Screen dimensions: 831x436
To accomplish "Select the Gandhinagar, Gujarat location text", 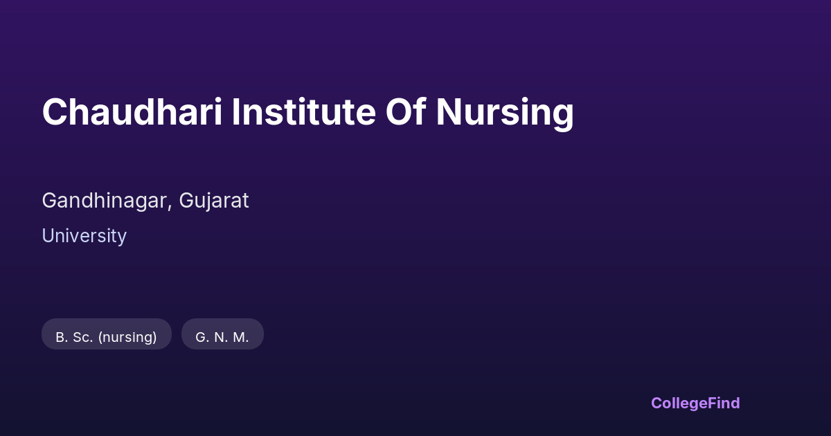I will click(145, 201).
